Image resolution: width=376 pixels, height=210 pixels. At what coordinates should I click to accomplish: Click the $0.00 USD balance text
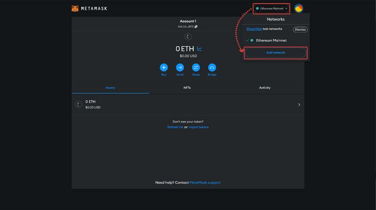coord(189,56)
